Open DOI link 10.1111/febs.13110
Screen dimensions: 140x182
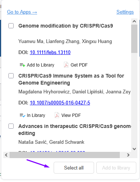coord(50,52)
